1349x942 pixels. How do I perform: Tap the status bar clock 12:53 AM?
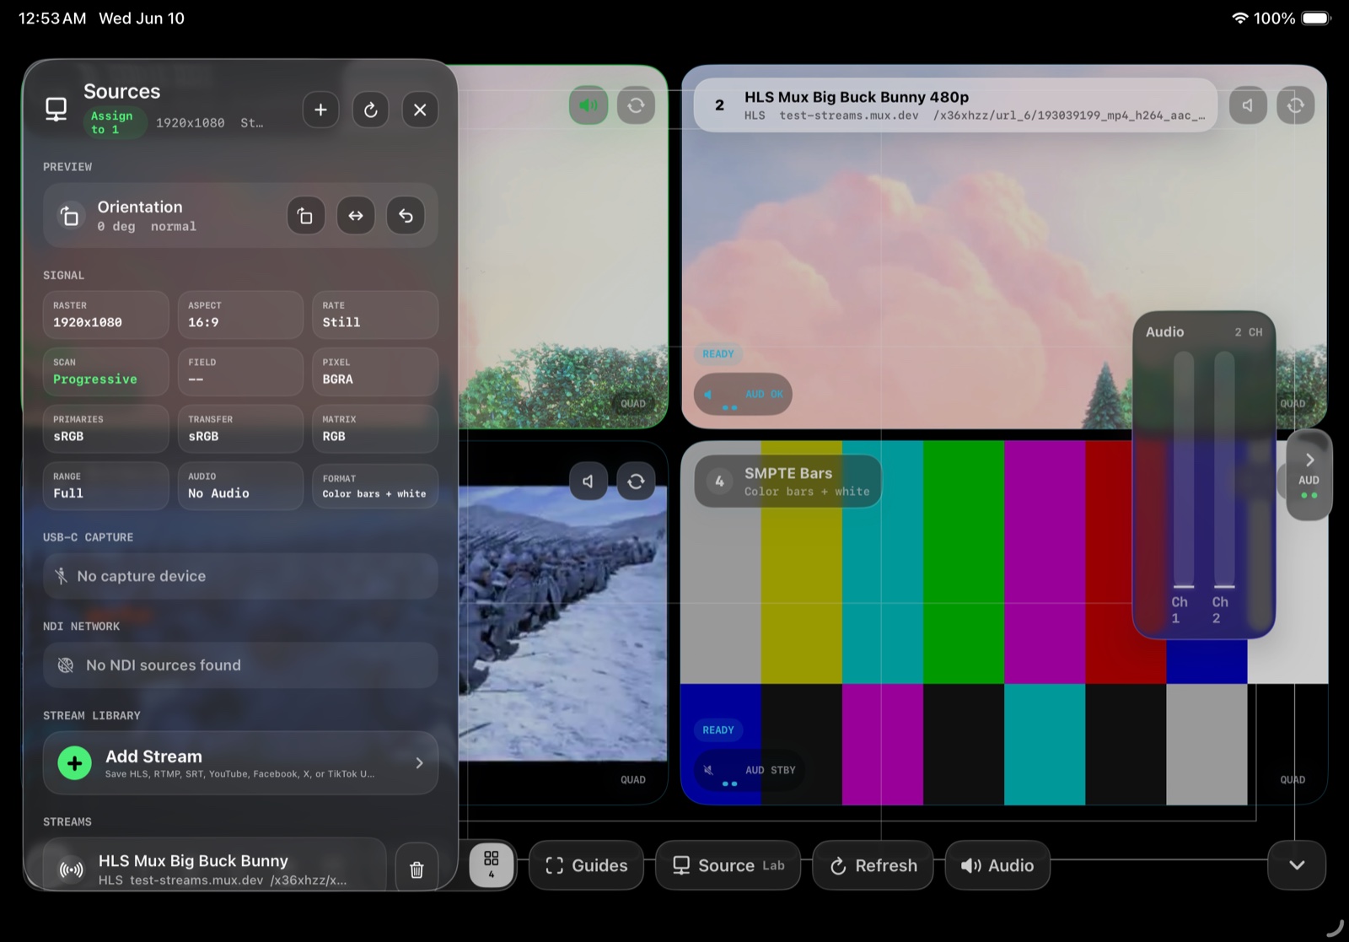pyautogui.click(x=52, y=18)
